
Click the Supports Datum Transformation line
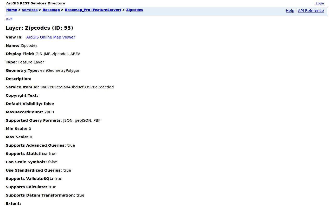pos(45,195)
